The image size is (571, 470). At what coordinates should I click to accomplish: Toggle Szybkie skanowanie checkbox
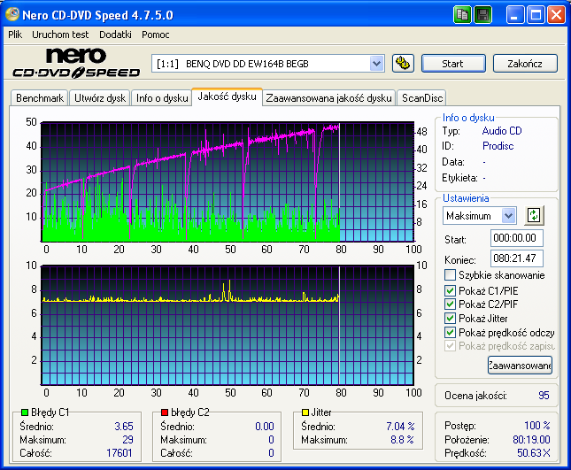point(450,275)
